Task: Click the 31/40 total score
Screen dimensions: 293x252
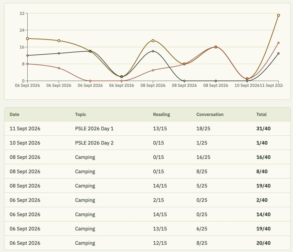Action: pyautogui.click(x=263, y=128)
